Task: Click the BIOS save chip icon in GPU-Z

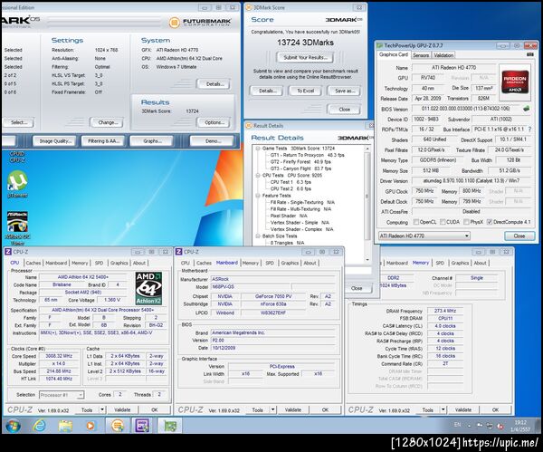Action: pos(526,109)
